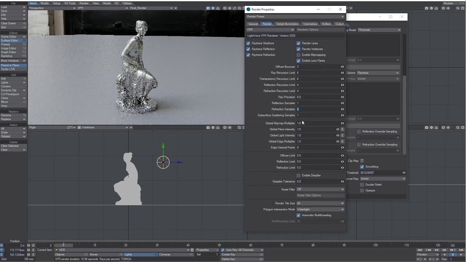Click the E envelope button for Global Light Intensity
The height and width of the screenshot is (262, 466).
point(342,135)
